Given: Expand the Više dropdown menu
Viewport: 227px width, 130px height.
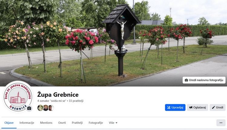Looking at the screenshot, I should coord(113,123).
